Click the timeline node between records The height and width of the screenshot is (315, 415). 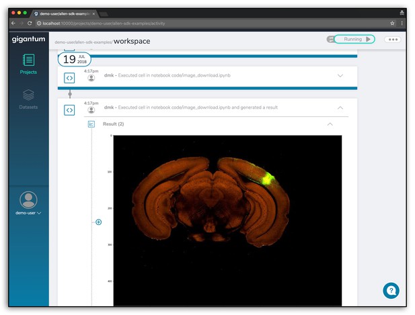coord(70,94)
